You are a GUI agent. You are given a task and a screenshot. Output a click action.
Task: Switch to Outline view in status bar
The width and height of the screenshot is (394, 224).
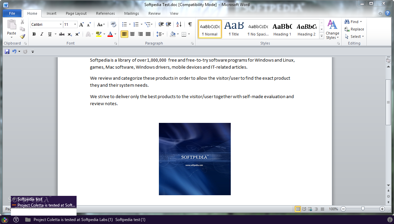316,209
